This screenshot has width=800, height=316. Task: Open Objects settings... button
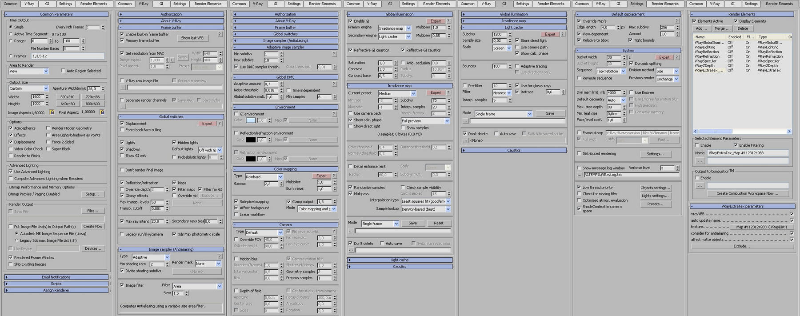pos(656,188)
